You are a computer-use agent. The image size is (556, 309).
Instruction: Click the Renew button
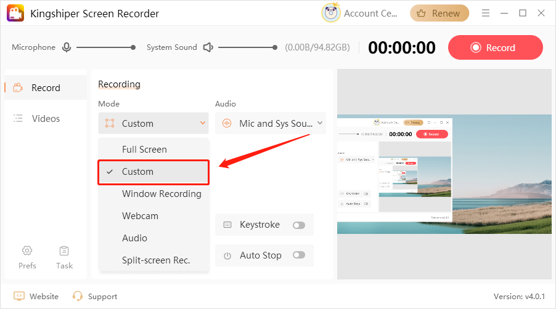click(x=439, y=13)
